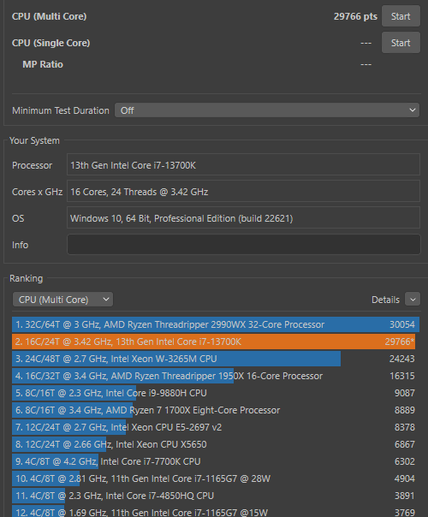Select the Xeon W-3265M ranking row
This screenshot has height=517, width=428.
coord(216,359)
